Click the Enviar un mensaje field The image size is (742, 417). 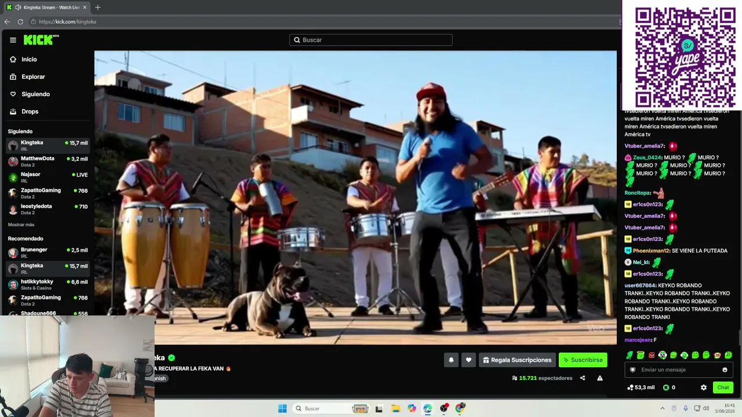[679, 370]
